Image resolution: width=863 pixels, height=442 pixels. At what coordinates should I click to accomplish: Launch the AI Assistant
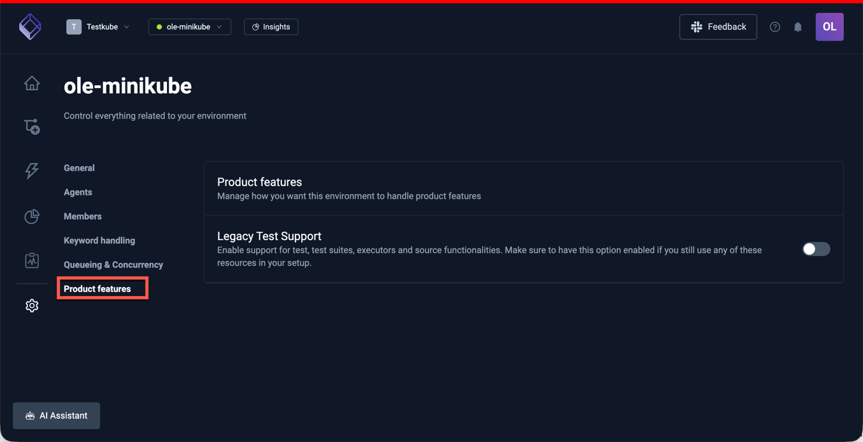tap(56, 415)
